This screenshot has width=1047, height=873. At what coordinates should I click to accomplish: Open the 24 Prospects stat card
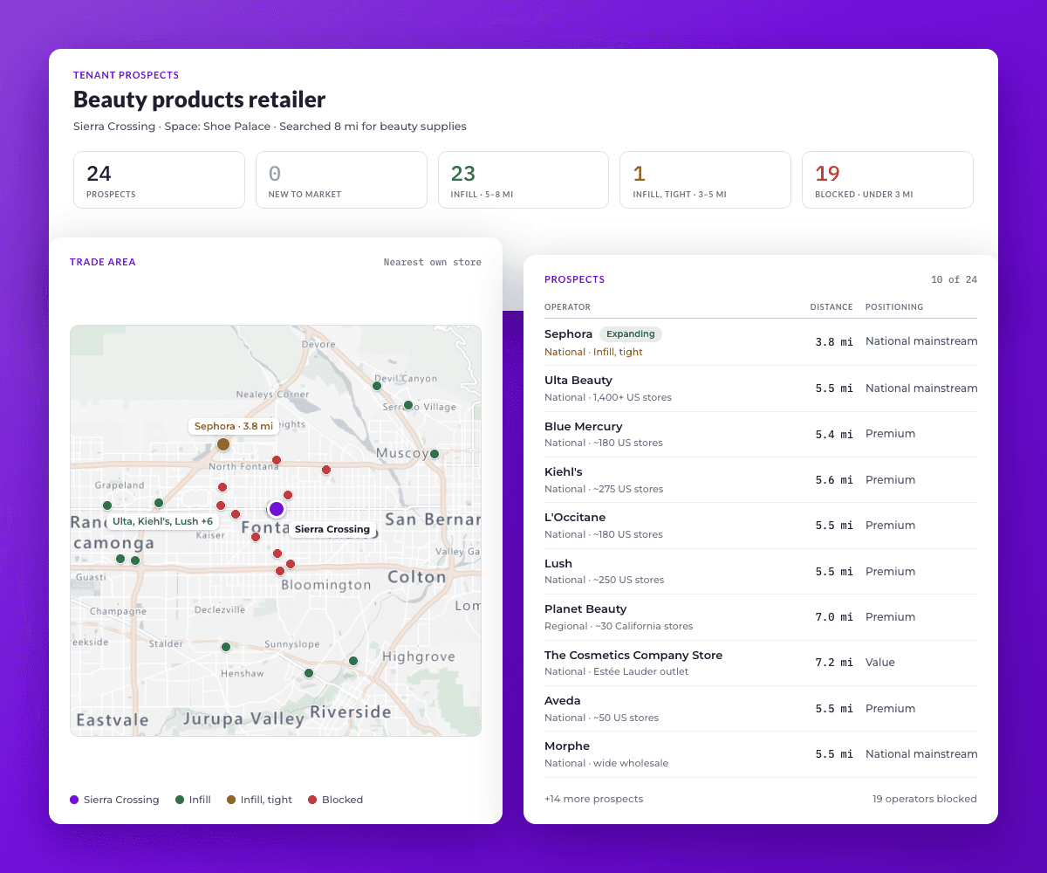click(x=159, y=180)
